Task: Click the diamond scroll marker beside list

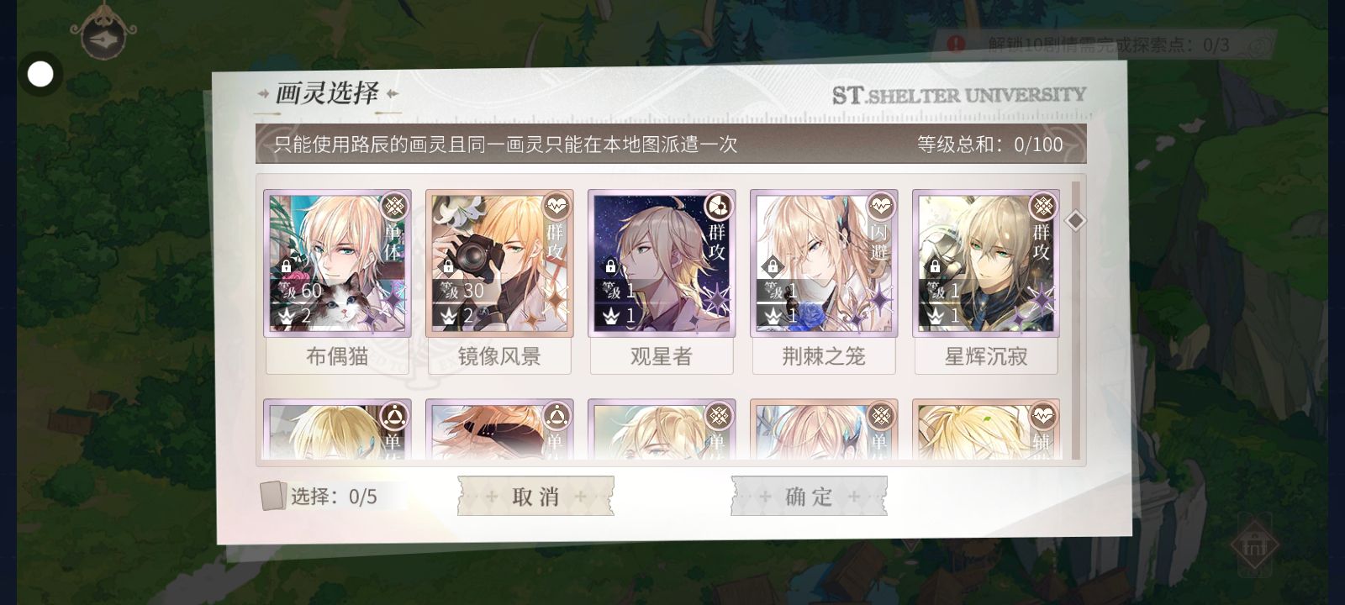Action: (x=1076, y=220)
